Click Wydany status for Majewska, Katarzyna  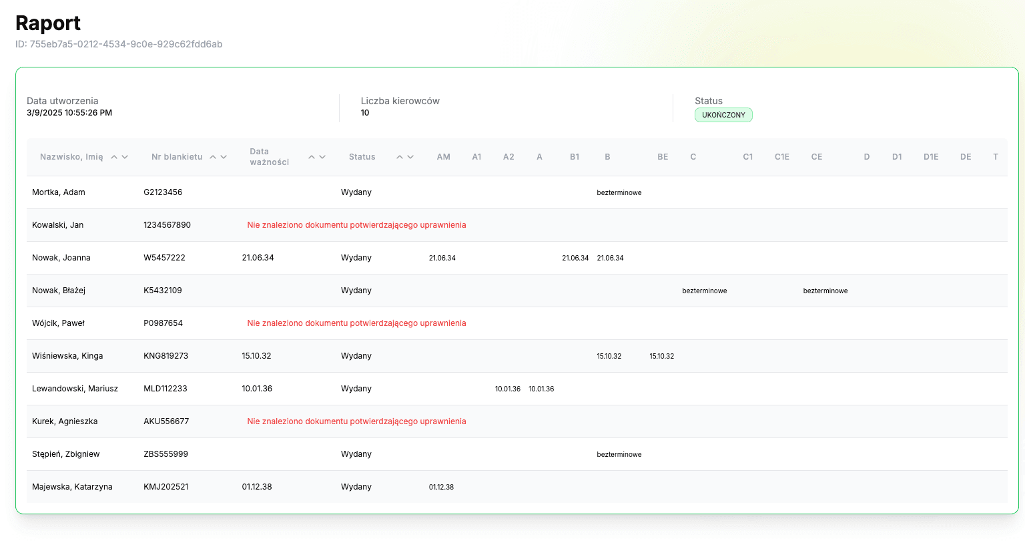coord(356,487)
